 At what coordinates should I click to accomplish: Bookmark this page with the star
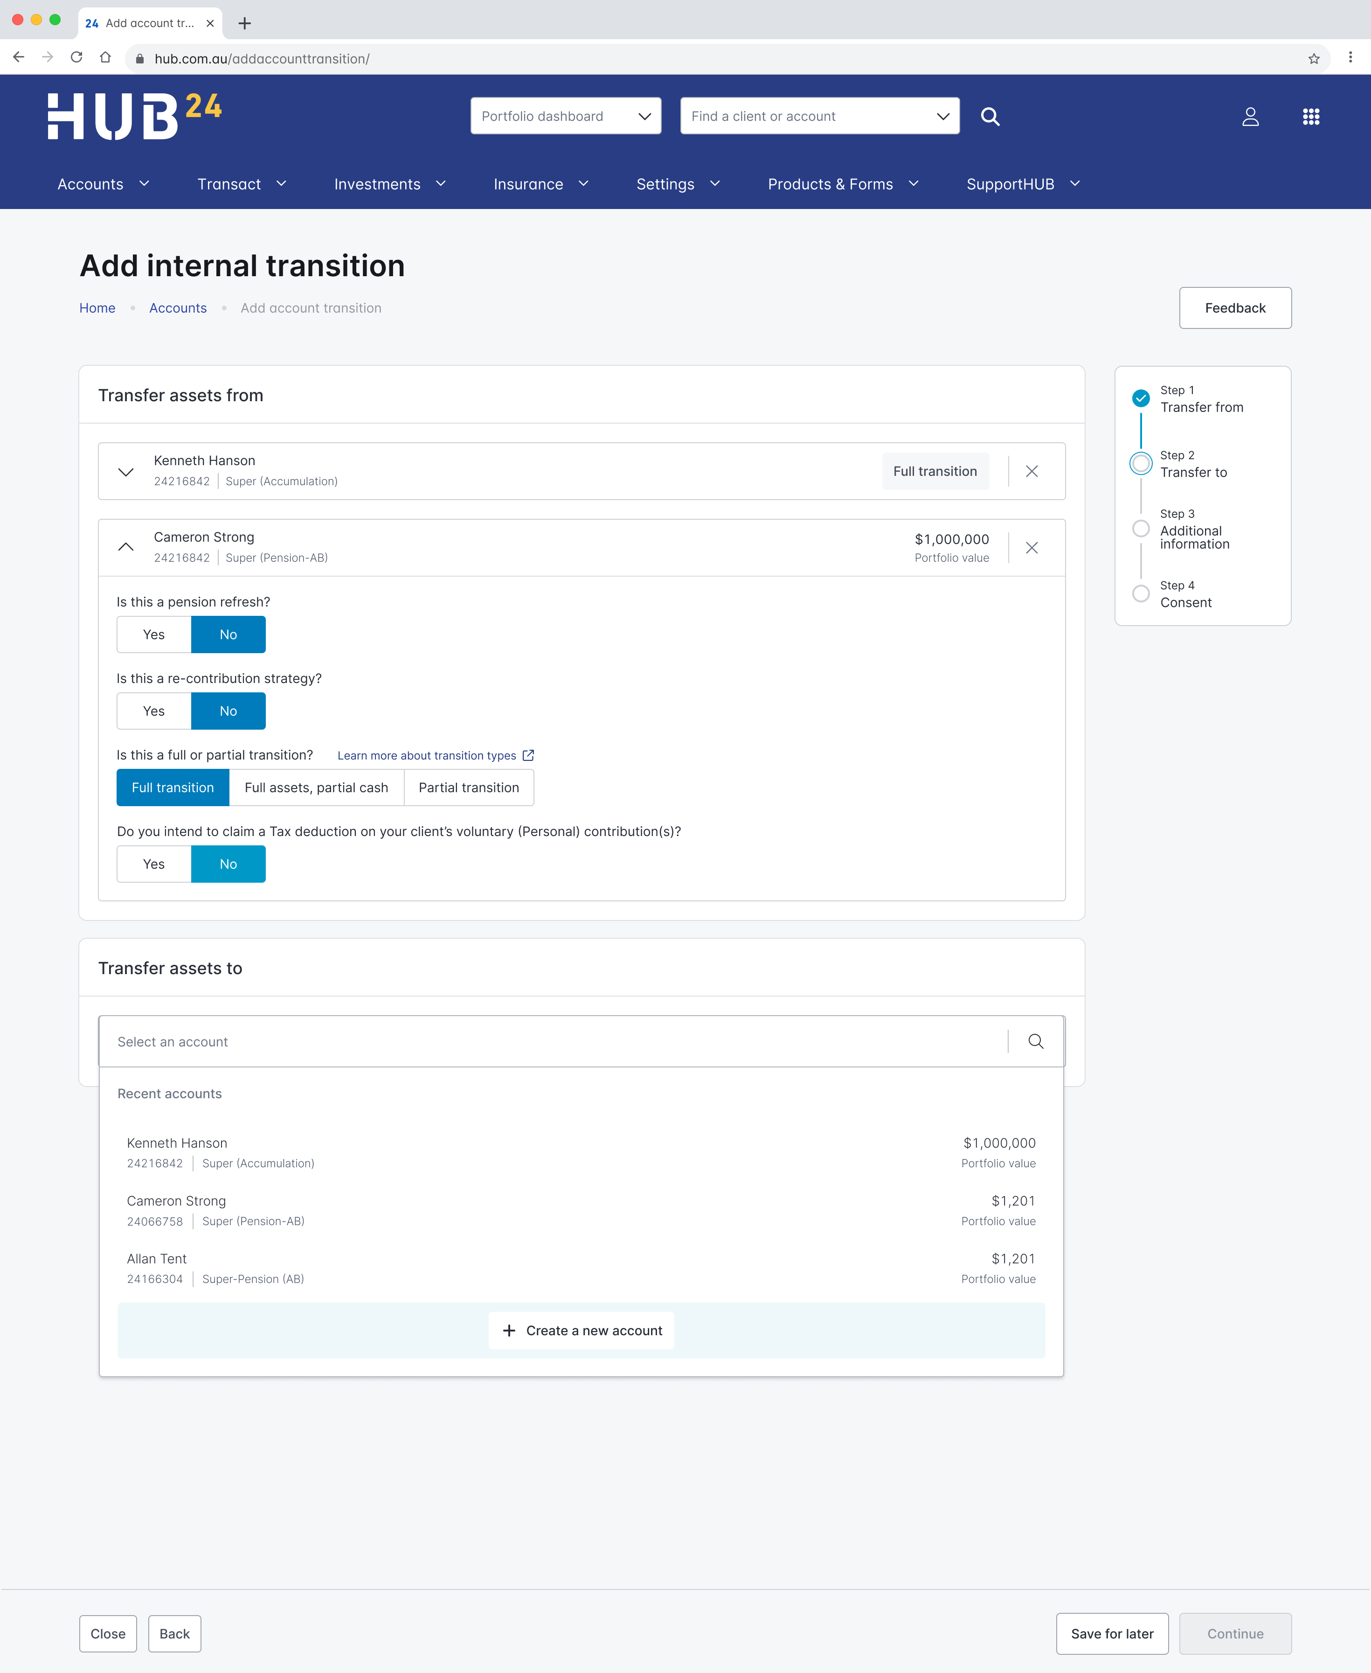[x=1313, y=58]
